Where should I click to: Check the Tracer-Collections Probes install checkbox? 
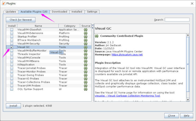point(12,82)
